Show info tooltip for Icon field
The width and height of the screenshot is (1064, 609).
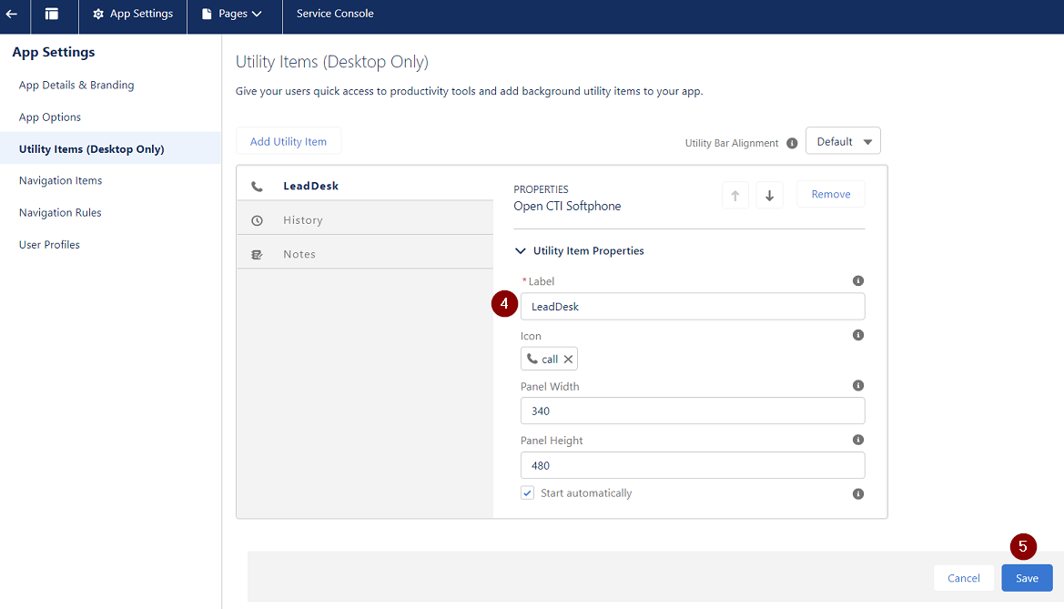[x=858, y=335]
